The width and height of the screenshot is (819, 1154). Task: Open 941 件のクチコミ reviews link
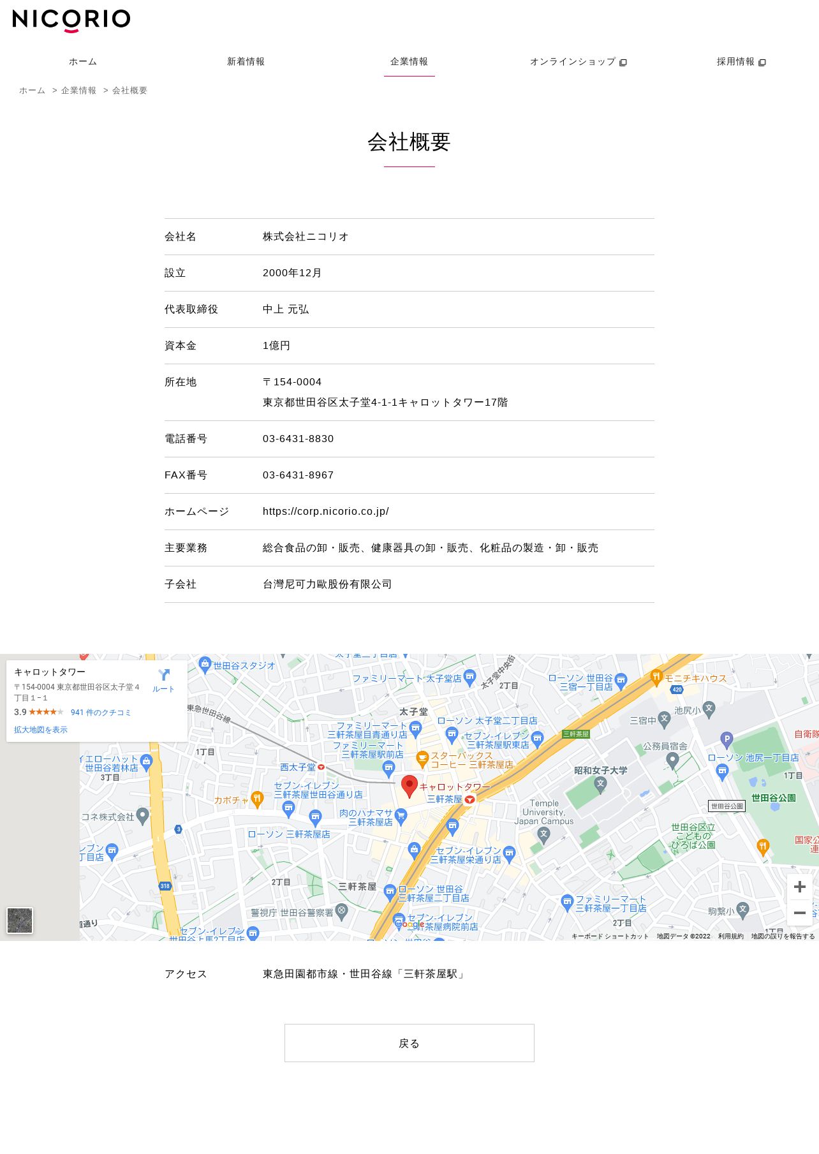[101, 713]
